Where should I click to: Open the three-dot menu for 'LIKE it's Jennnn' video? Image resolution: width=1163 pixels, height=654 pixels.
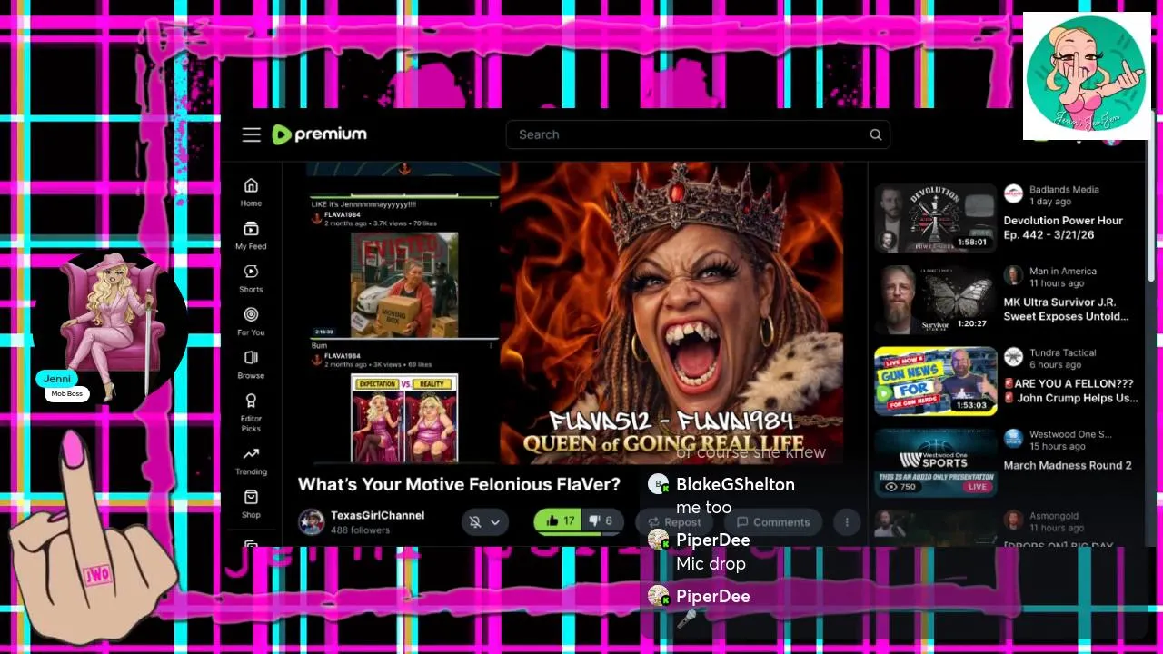(x=492, y=205)
